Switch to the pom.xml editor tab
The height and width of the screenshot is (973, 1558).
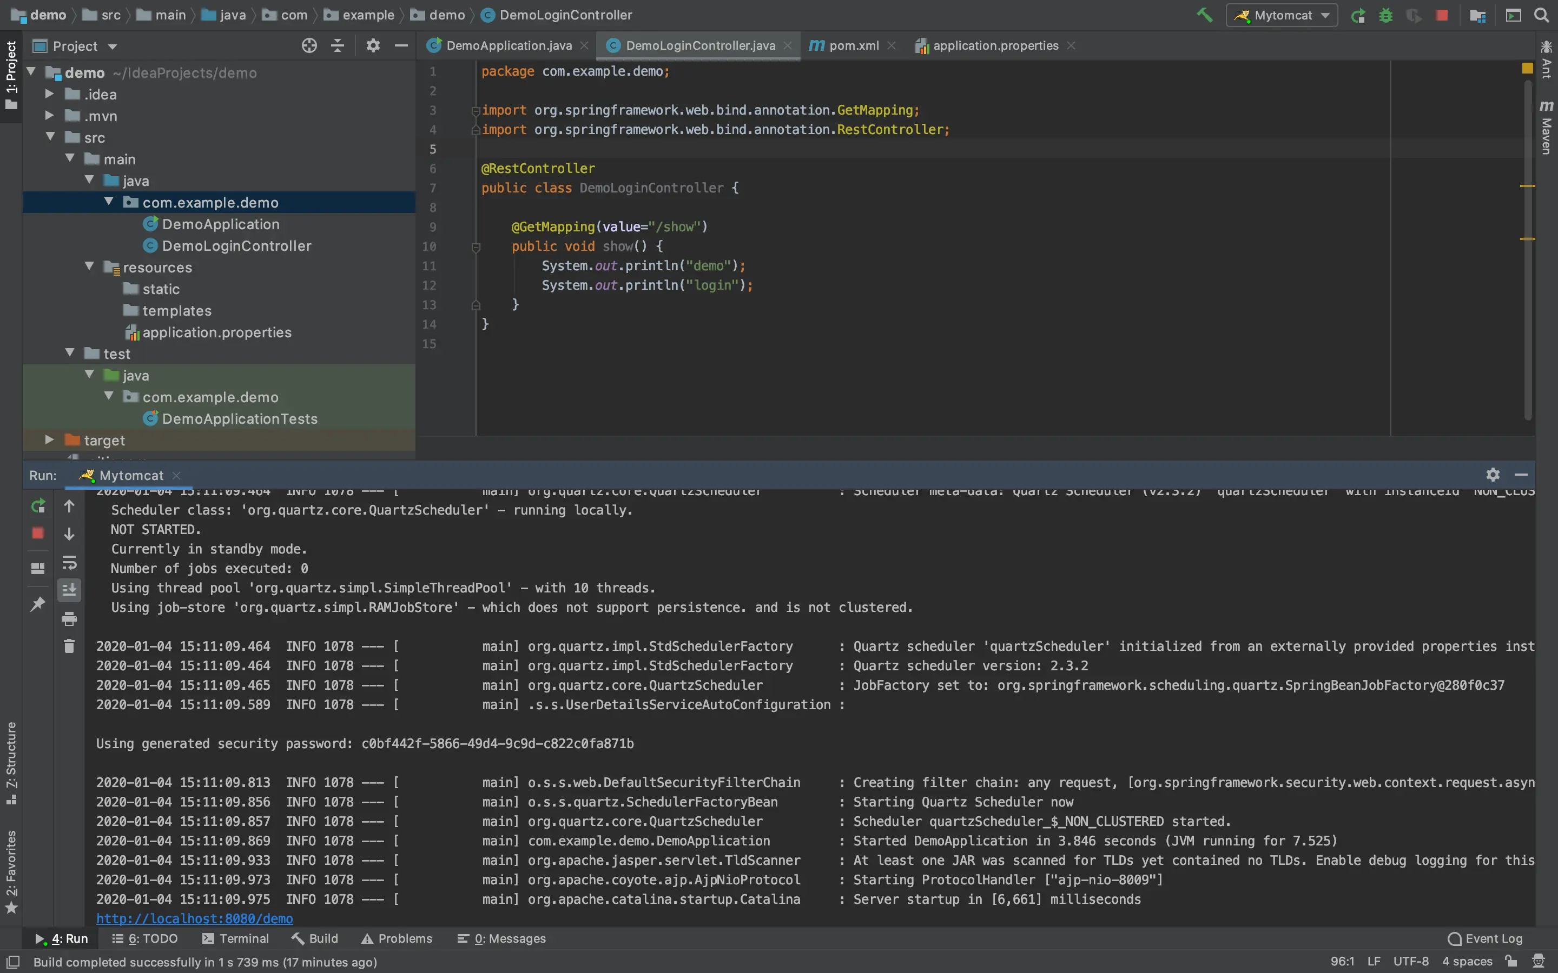coord(853,46)
